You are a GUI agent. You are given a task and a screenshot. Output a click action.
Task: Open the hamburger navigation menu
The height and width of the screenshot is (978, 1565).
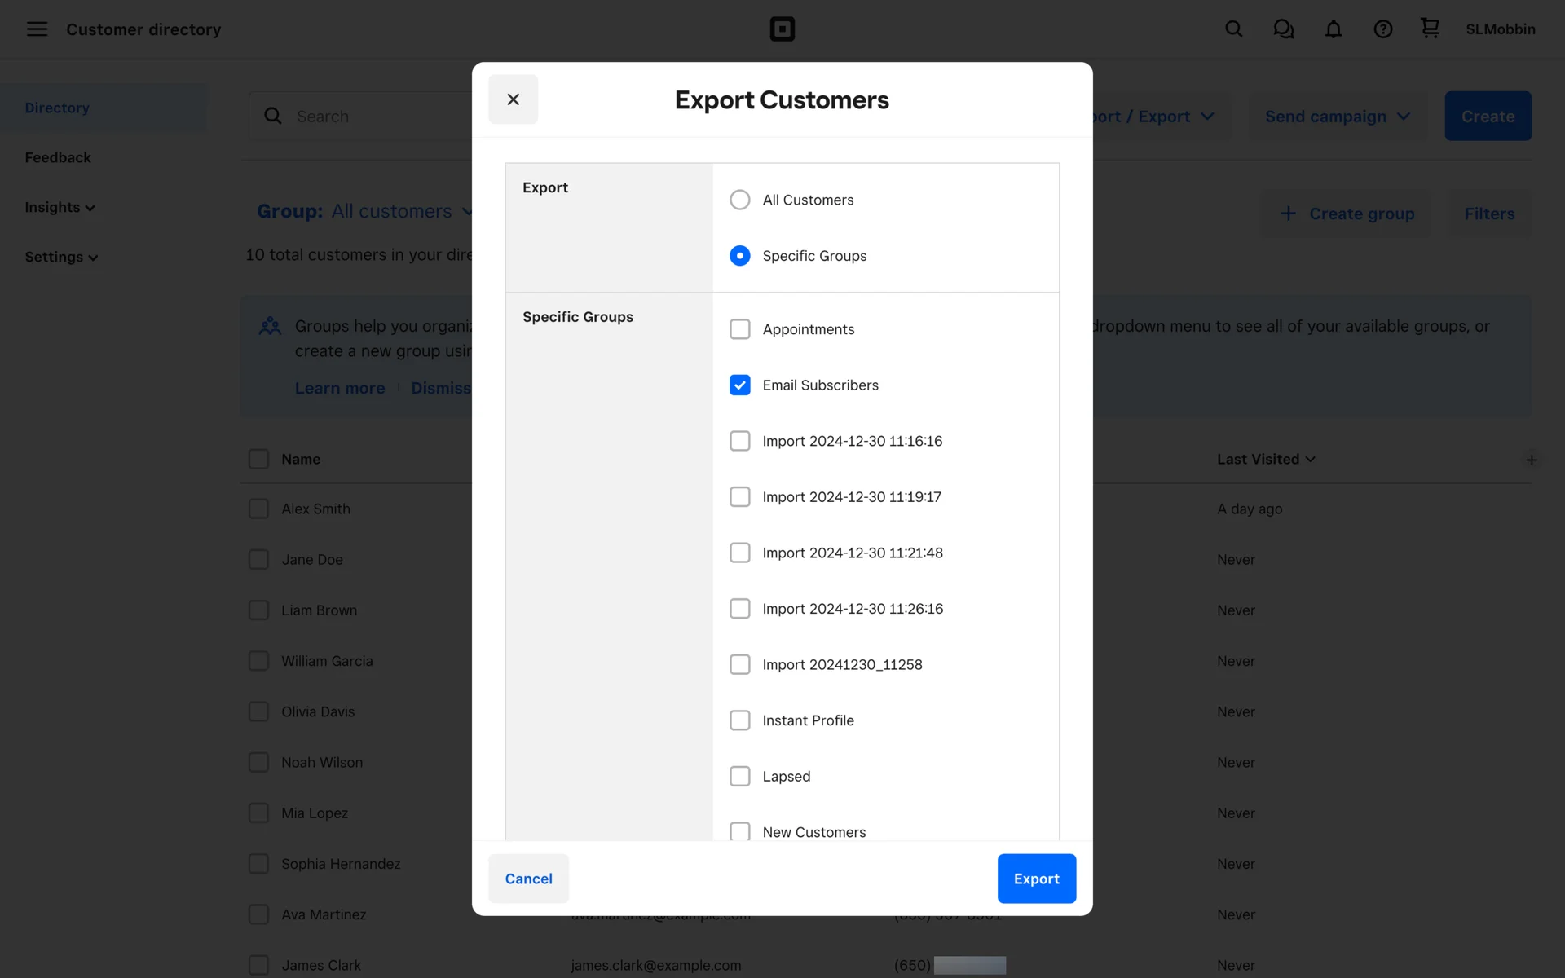(37, 29)
